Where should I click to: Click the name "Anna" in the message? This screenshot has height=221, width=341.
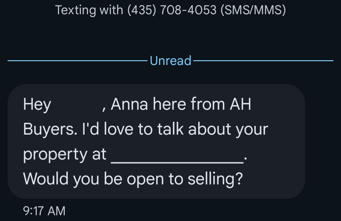(129, 104)
